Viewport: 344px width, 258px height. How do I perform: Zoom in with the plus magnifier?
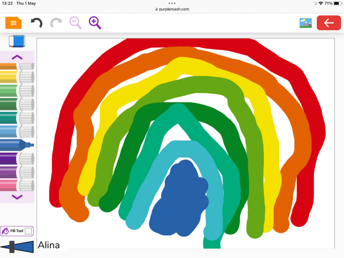[x=95, y=23]
